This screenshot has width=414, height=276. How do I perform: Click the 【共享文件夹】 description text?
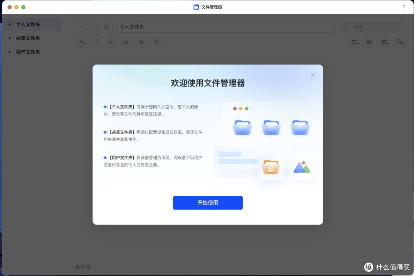click(153, 136)
